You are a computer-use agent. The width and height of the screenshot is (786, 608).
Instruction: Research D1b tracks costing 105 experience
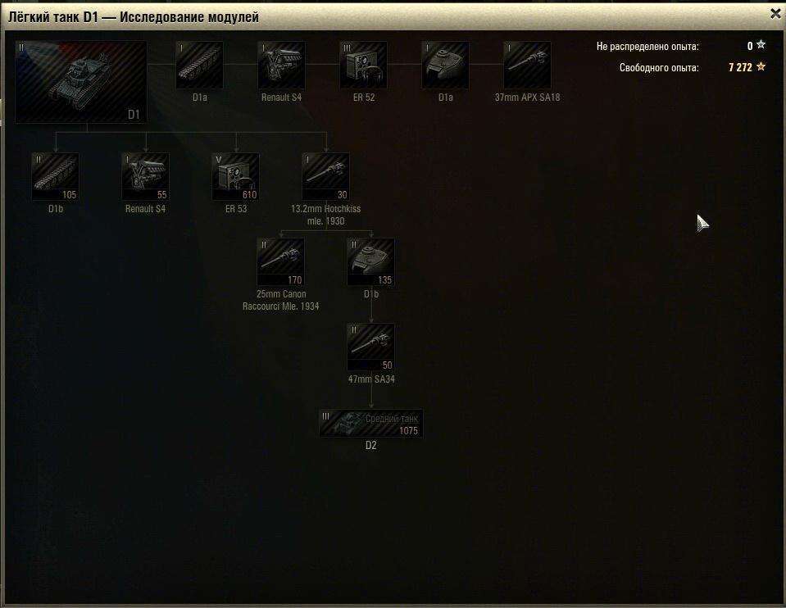click(x=55, y=177)
